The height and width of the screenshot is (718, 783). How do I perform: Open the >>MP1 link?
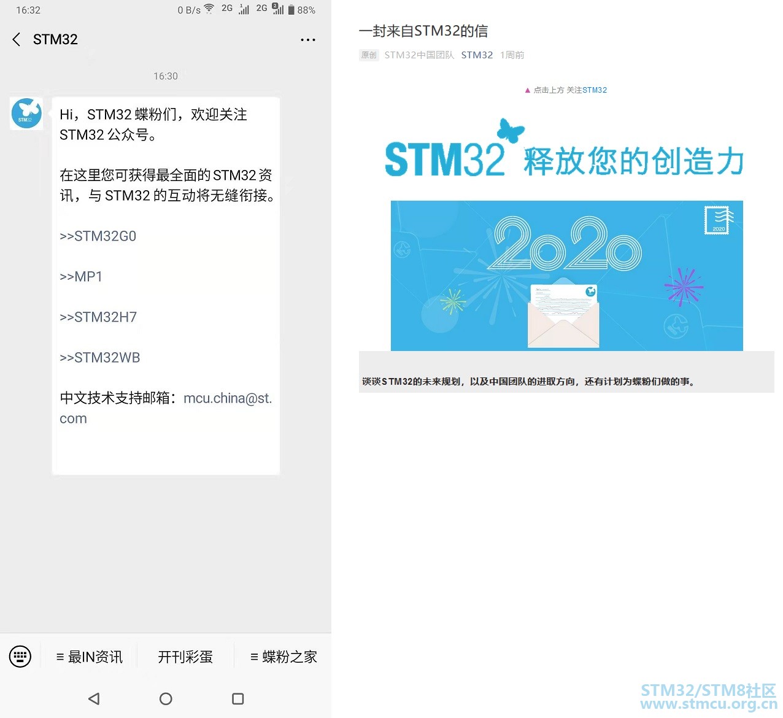(81, 277)
